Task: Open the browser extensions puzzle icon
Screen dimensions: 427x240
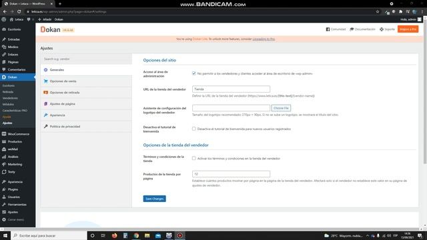Action: pos(400,12)
